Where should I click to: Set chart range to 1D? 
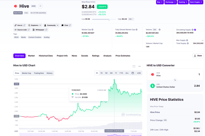(97, 73)
